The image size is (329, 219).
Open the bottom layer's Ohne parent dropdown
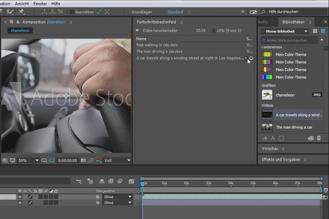[117, 203]
